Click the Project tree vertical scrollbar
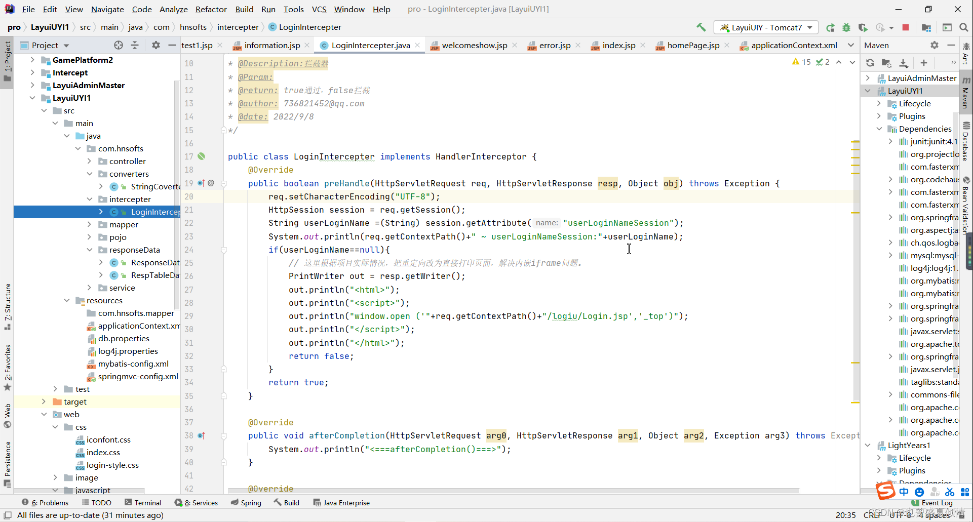The height and width of the screenshot is (522, 973). click(x=177, y=195)
